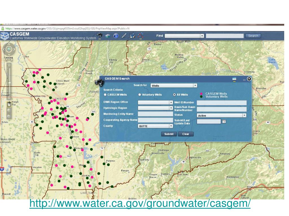
Task: Click the CASGEM Search dialog title
Action: (x=117, y=79)
